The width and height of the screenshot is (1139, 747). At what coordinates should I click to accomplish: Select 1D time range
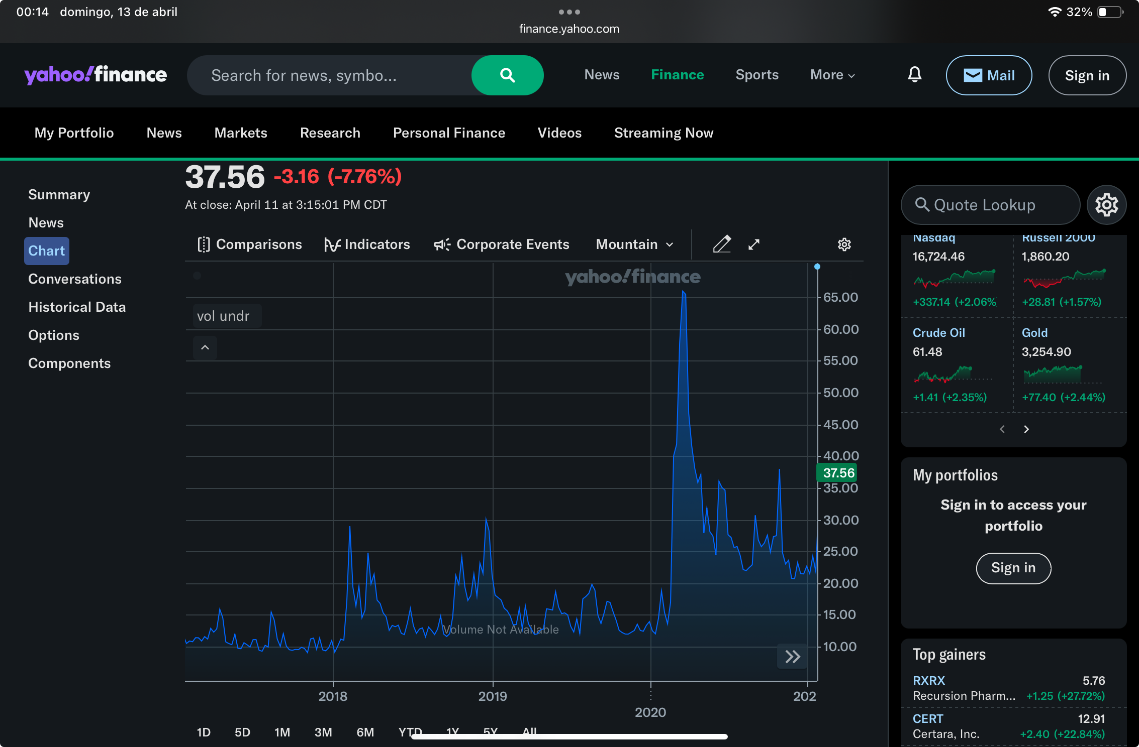click(204, 732)
